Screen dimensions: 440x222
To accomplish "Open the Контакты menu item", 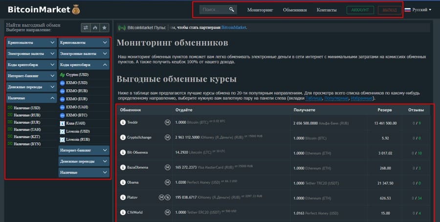I will pos(327,10).
